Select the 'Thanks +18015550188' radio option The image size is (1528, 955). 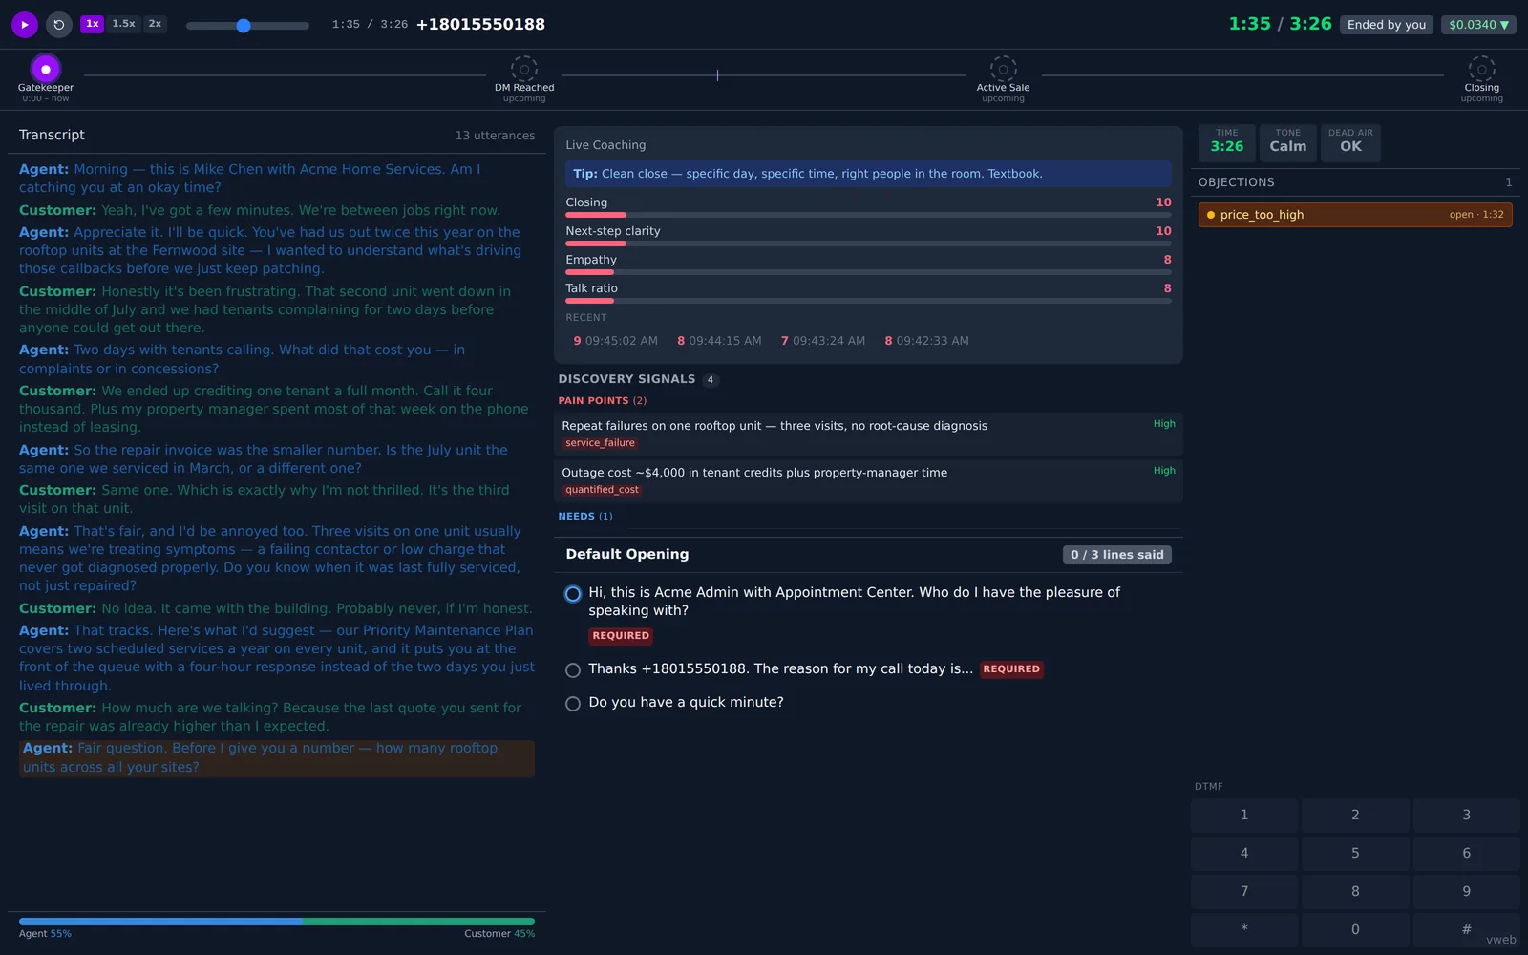573,670
